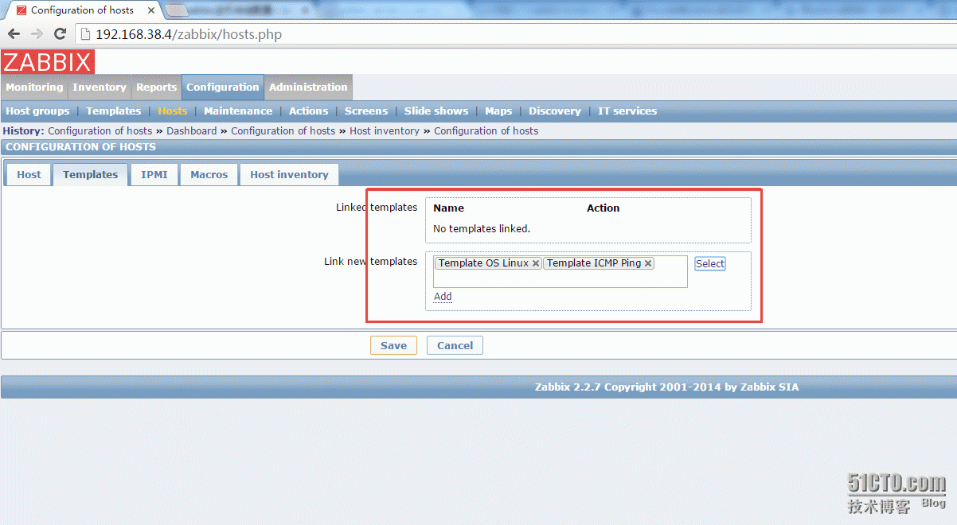Screen dimensions: 957x525
Task: Switch to the Templates tab
Action: coord(91,174)
